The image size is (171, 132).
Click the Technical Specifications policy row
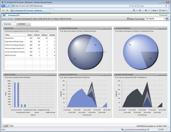(30, 49)
